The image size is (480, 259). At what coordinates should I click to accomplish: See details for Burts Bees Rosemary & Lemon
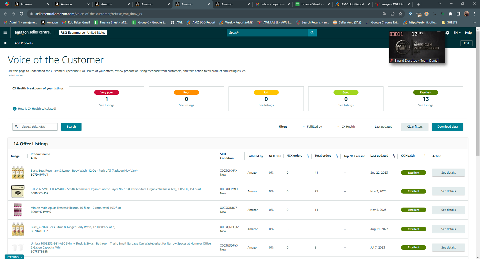pyautogui.click(x=448, y=173)
